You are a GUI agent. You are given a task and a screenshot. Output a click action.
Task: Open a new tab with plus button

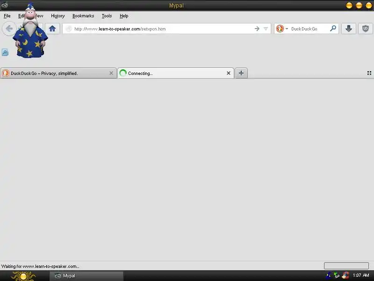[241, 73]
